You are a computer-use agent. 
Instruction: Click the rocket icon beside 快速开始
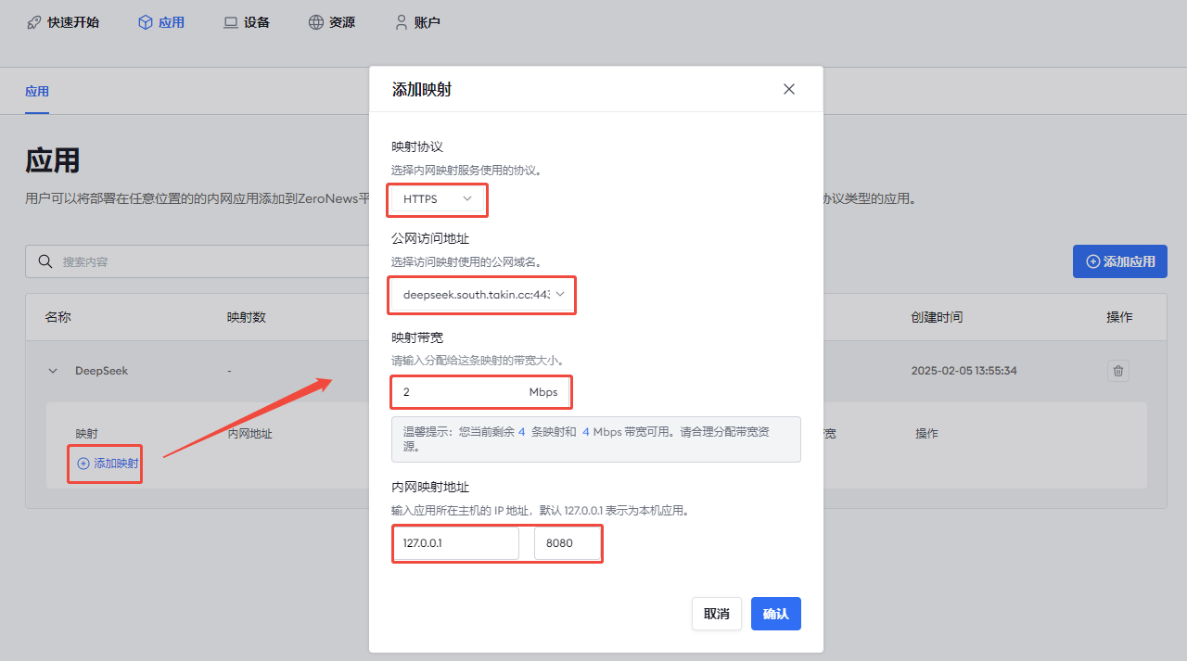[x=34, y=22]
